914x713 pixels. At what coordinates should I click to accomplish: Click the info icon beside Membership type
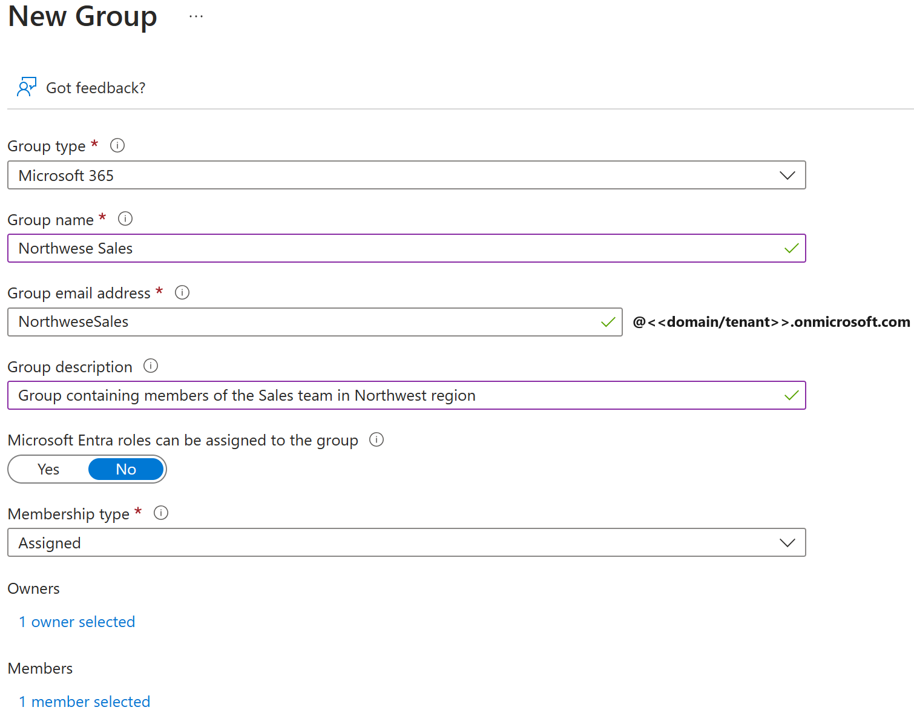tap(161, 513)
